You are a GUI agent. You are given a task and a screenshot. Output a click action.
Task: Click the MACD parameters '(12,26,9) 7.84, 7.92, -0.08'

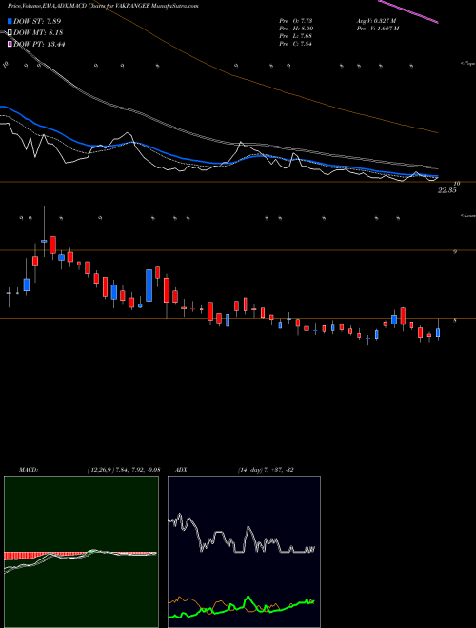pos(124,470)
